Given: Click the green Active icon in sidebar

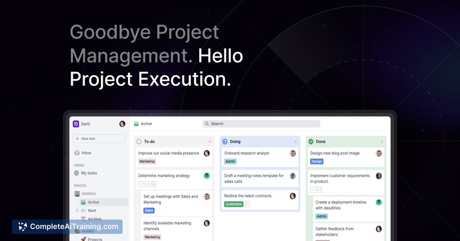Looking at the screenshot, I should [84, 202].
